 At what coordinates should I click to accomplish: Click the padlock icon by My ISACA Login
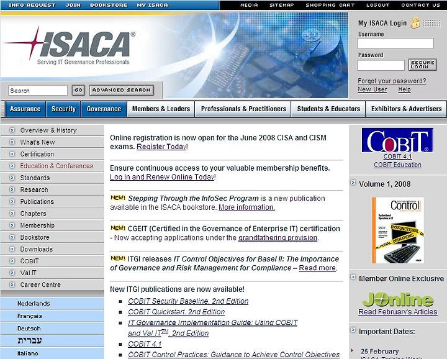(x=415, y=22)
